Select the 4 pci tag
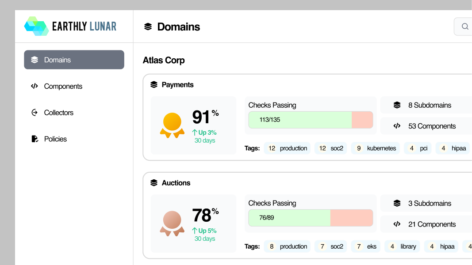The height and width of the screenshot is (265, 472). (x=418, y=148)
